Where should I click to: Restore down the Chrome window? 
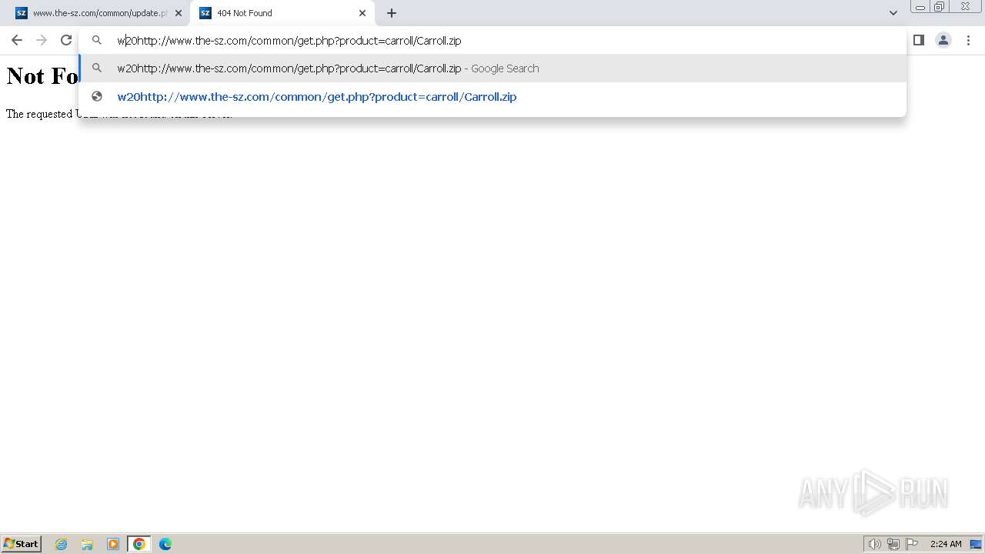[940, 7]
